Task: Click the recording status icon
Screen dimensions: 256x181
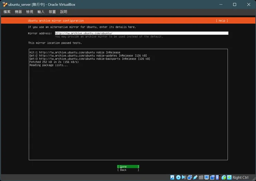Action: point(212,177)
